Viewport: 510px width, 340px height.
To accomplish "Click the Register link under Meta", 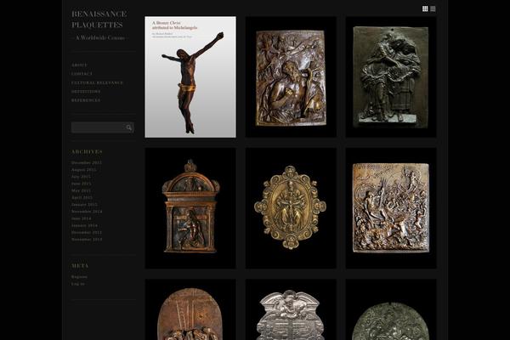I will click(79, 277).
